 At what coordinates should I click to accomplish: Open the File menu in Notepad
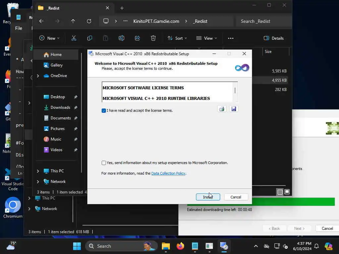(x=19, y=28)
